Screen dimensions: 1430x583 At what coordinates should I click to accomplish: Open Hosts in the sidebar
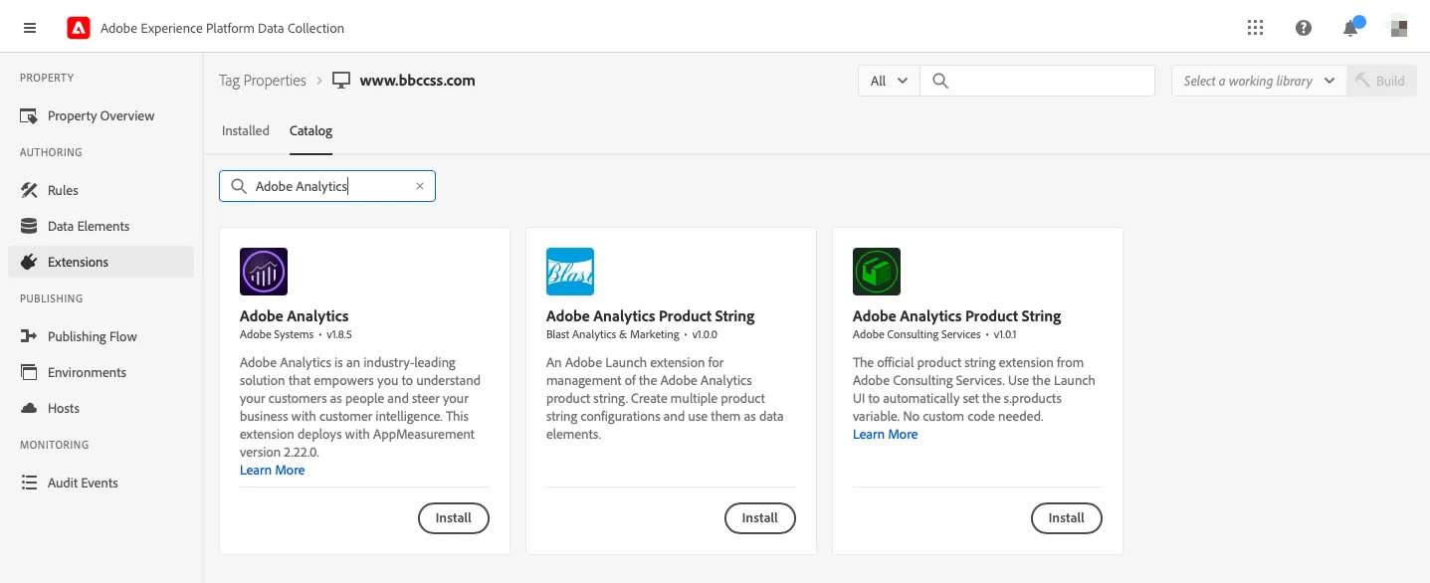(101, 408)
